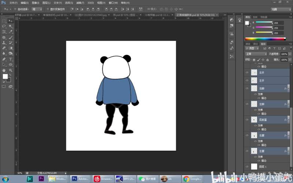
Task: Select the Magic Wand tool
Action: (11, 26)
